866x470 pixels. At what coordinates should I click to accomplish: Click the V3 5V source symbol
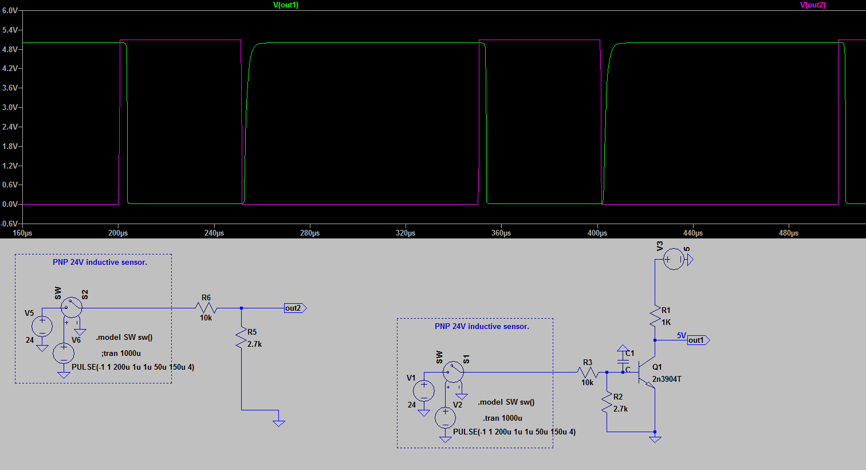(674, 260)
